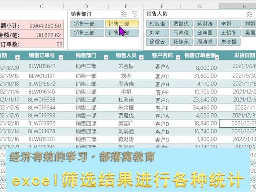The height and width of the screenshot is (192, 256).
Task: Filter by salesperson 邱坤国
Action: coord(205,33)
